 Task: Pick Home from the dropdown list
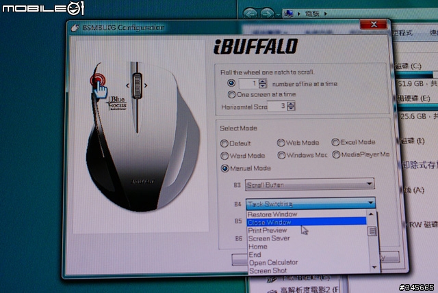[x=307, y=247]
